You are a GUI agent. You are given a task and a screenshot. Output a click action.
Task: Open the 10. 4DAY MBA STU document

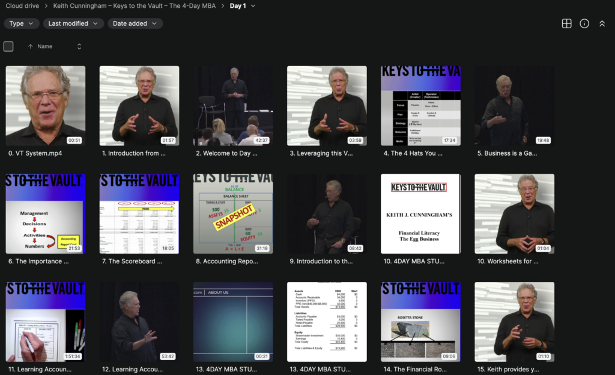(x=420, y=214)
